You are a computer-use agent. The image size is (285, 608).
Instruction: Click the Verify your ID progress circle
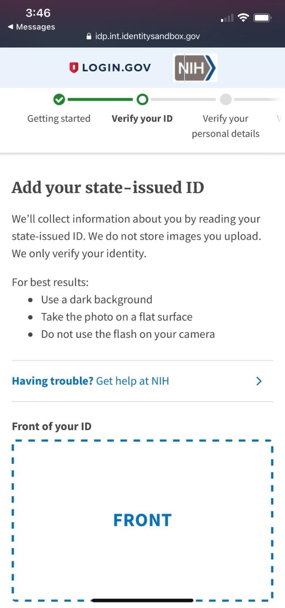(x=142, y=99)
